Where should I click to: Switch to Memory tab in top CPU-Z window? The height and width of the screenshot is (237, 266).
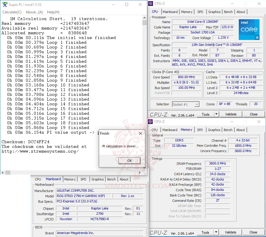pyautogui.click(x=187, y=12)
